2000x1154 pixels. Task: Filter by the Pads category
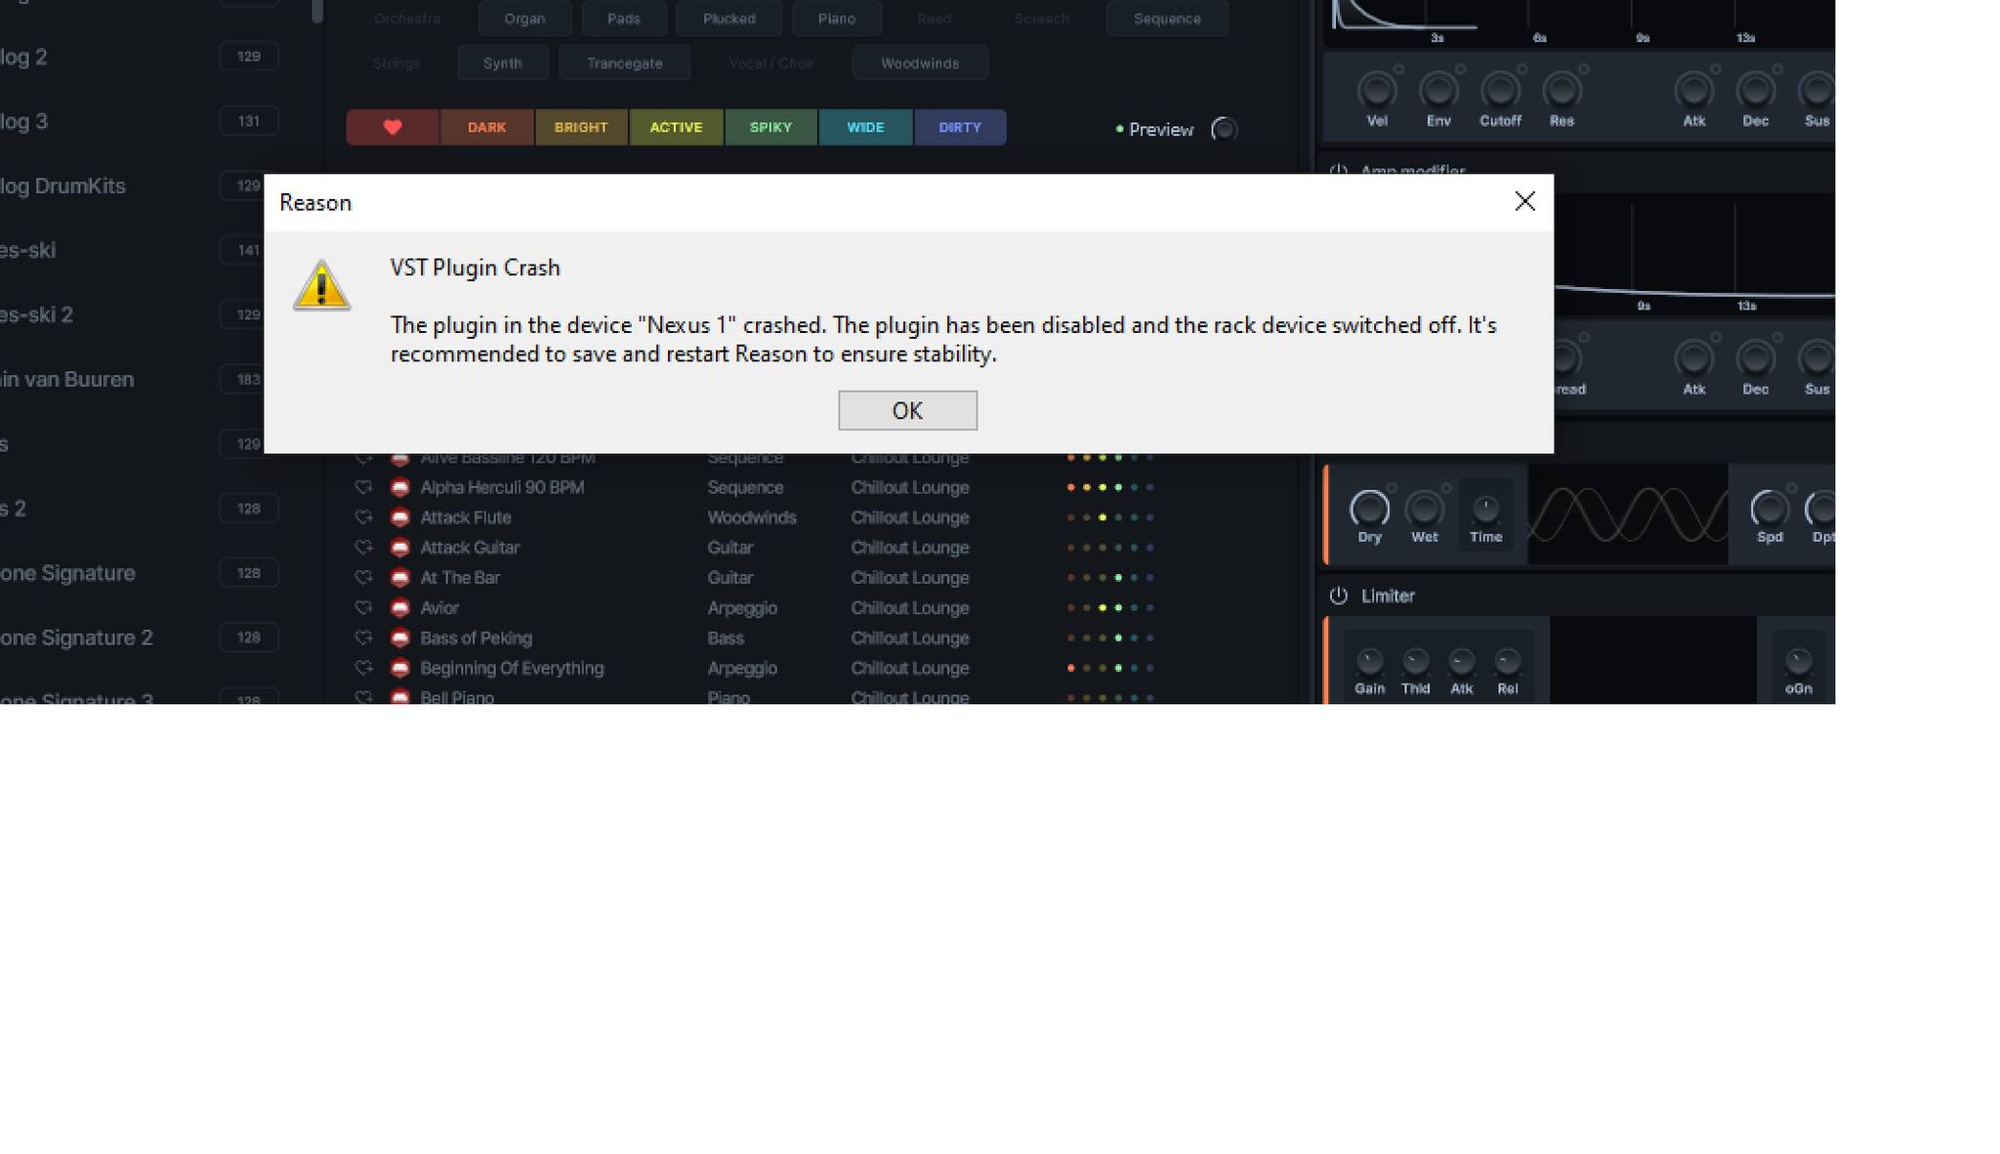[x=624, y=19]
